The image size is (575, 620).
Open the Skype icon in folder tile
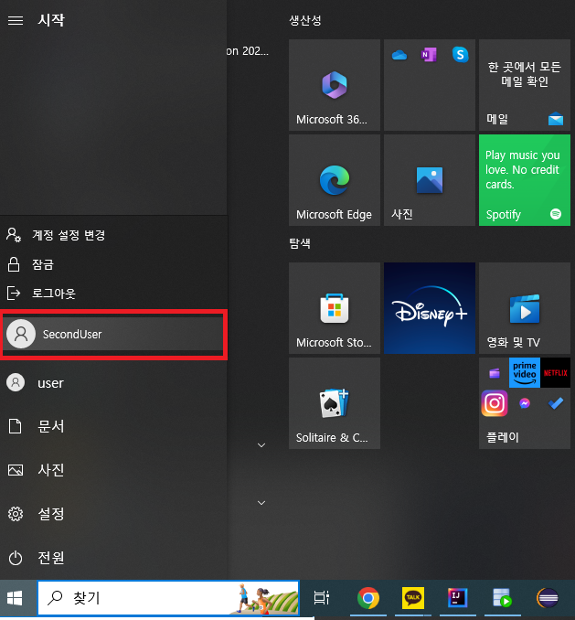[x=460, y=55]
